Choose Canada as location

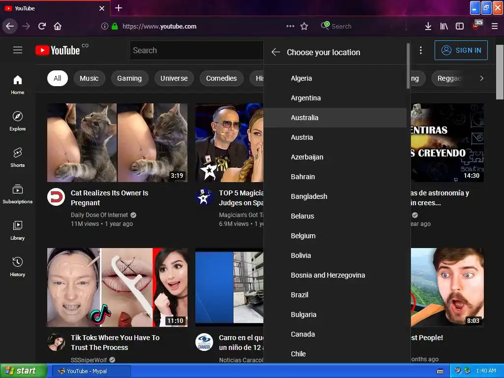click(335, 334)
